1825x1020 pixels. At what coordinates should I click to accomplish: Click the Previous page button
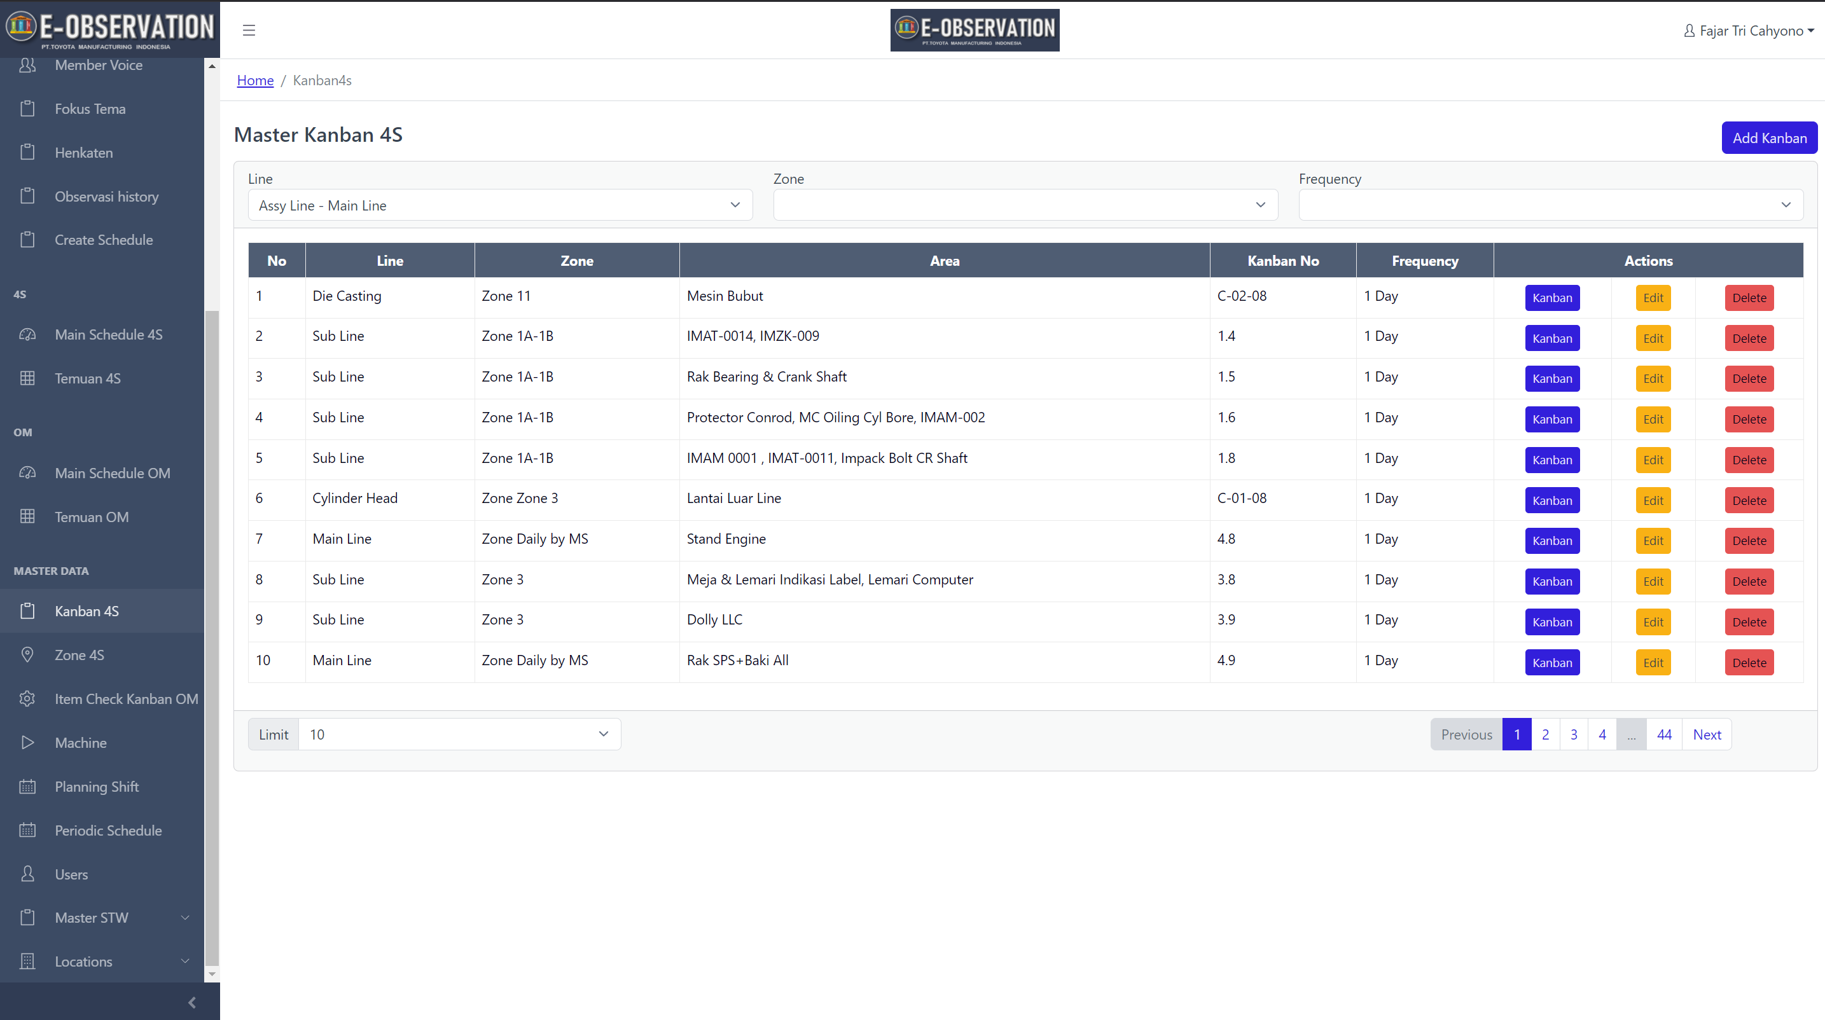[x=1466, y=734]
